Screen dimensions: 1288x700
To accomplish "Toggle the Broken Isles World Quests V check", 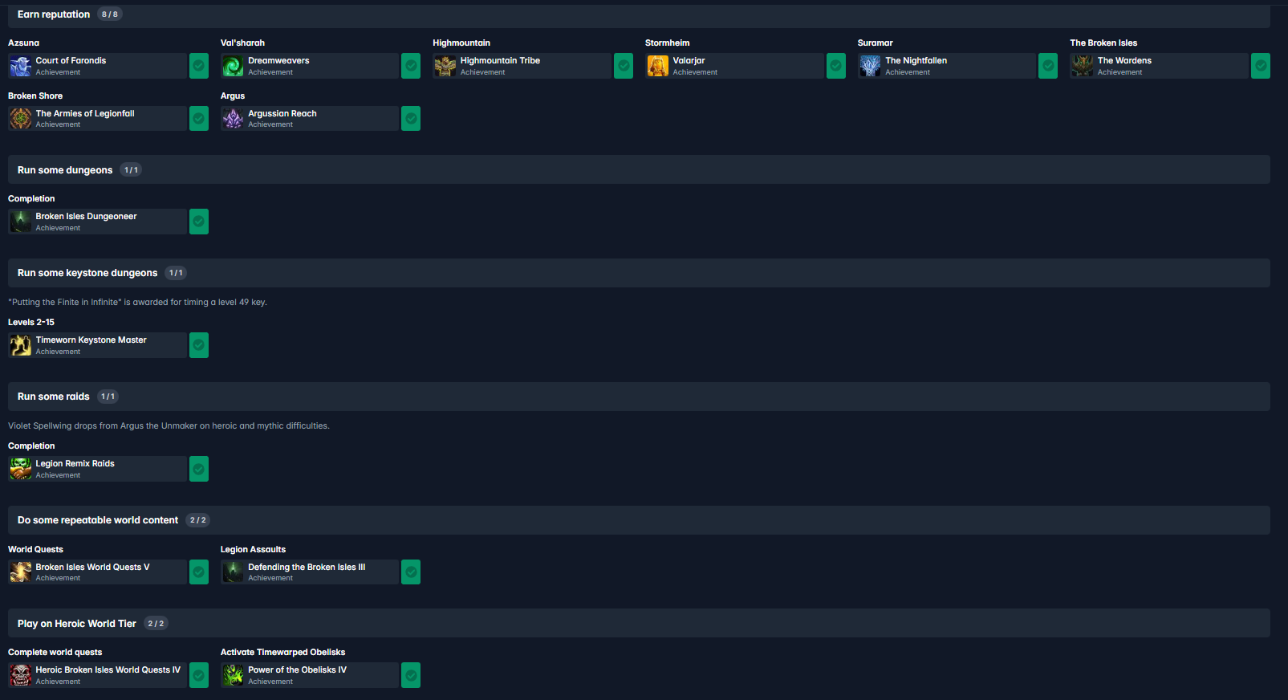I will [199, 572].
